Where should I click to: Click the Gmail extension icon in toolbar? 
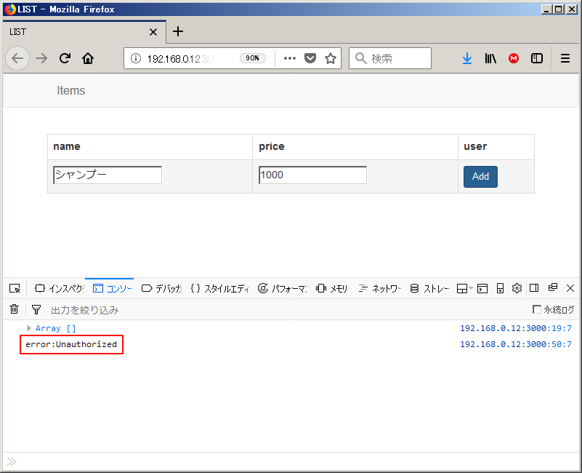point(514,58)
